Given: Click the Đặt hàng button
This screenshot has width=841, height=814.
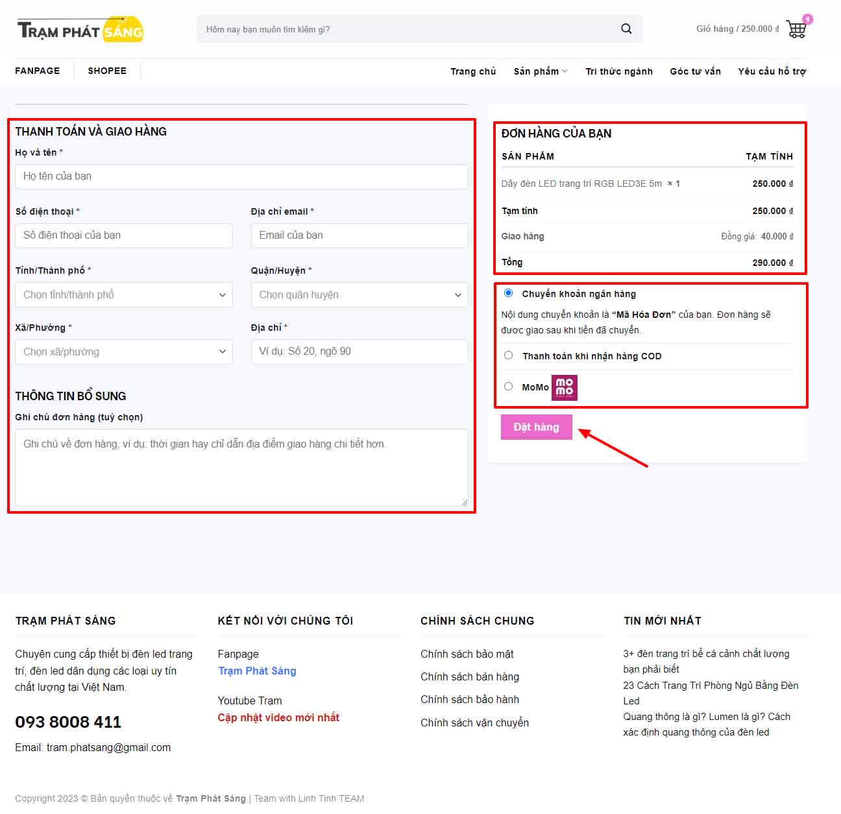Looking at the screenshot, I should [x=536, y=427].
